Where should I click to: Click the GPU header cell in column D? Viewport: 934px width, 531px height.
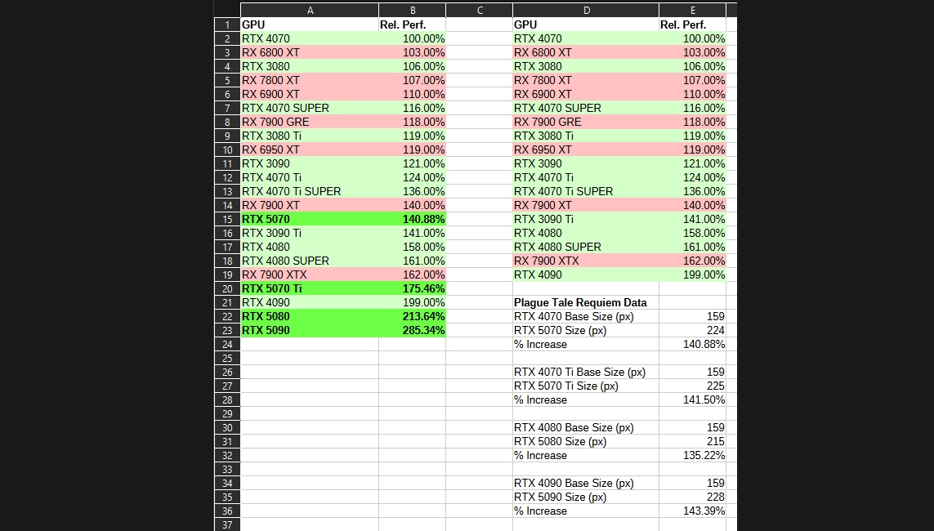[586, 25]
